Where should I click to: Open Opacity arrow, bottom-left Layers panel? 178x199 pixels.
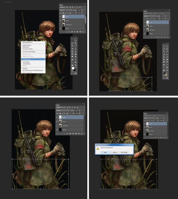point(80,110)
